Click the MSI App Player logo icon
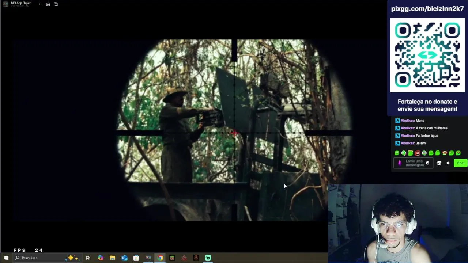The image size is (468, 263). click(6, 4)
